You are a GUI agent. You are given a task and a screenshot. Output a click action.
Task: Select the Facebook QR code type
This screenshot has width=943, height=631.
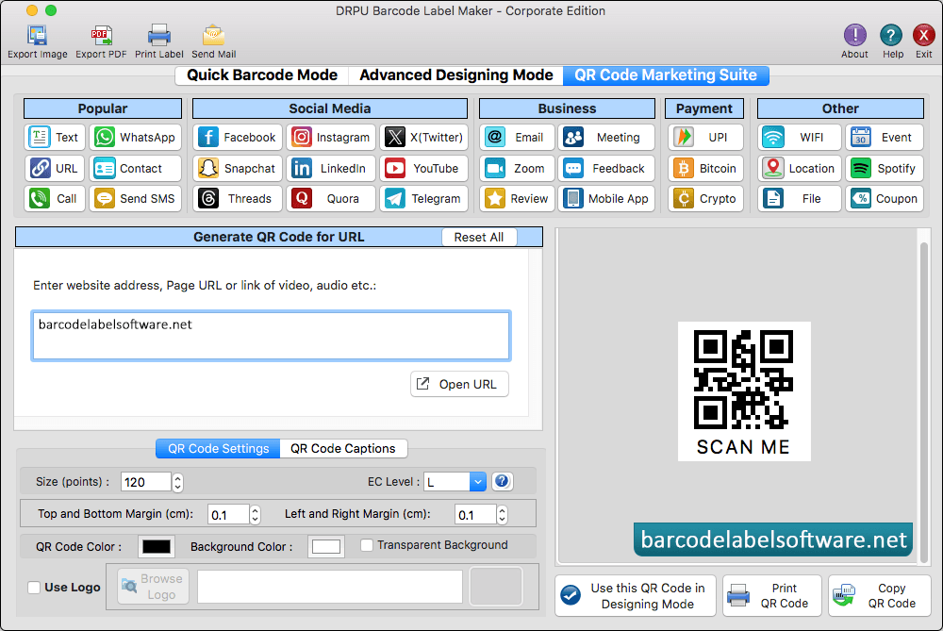point(238,137)
